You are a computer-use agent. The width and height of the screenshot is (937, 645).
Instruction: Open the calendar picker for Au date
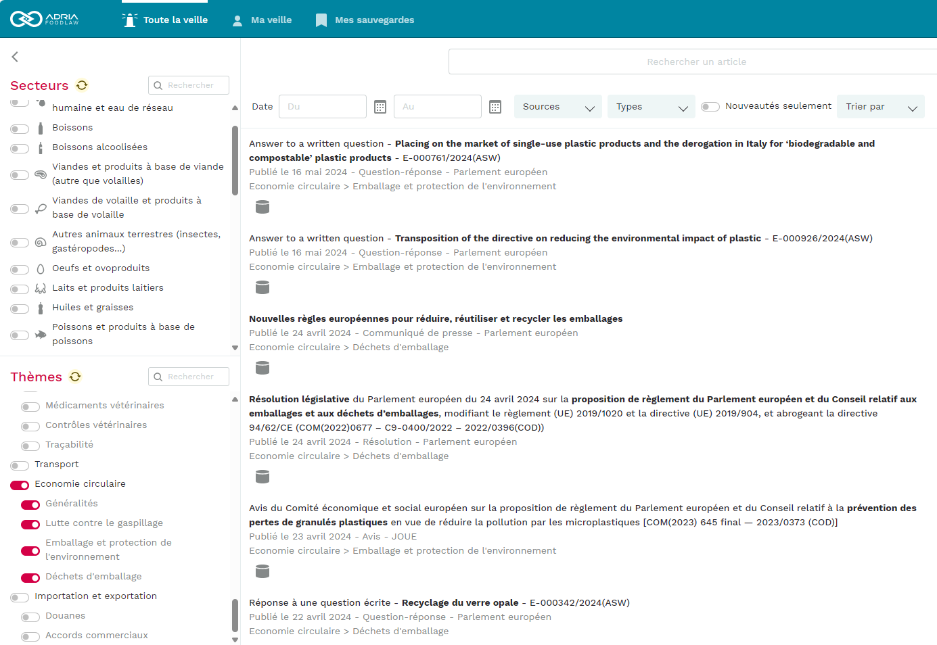point(495,107)
